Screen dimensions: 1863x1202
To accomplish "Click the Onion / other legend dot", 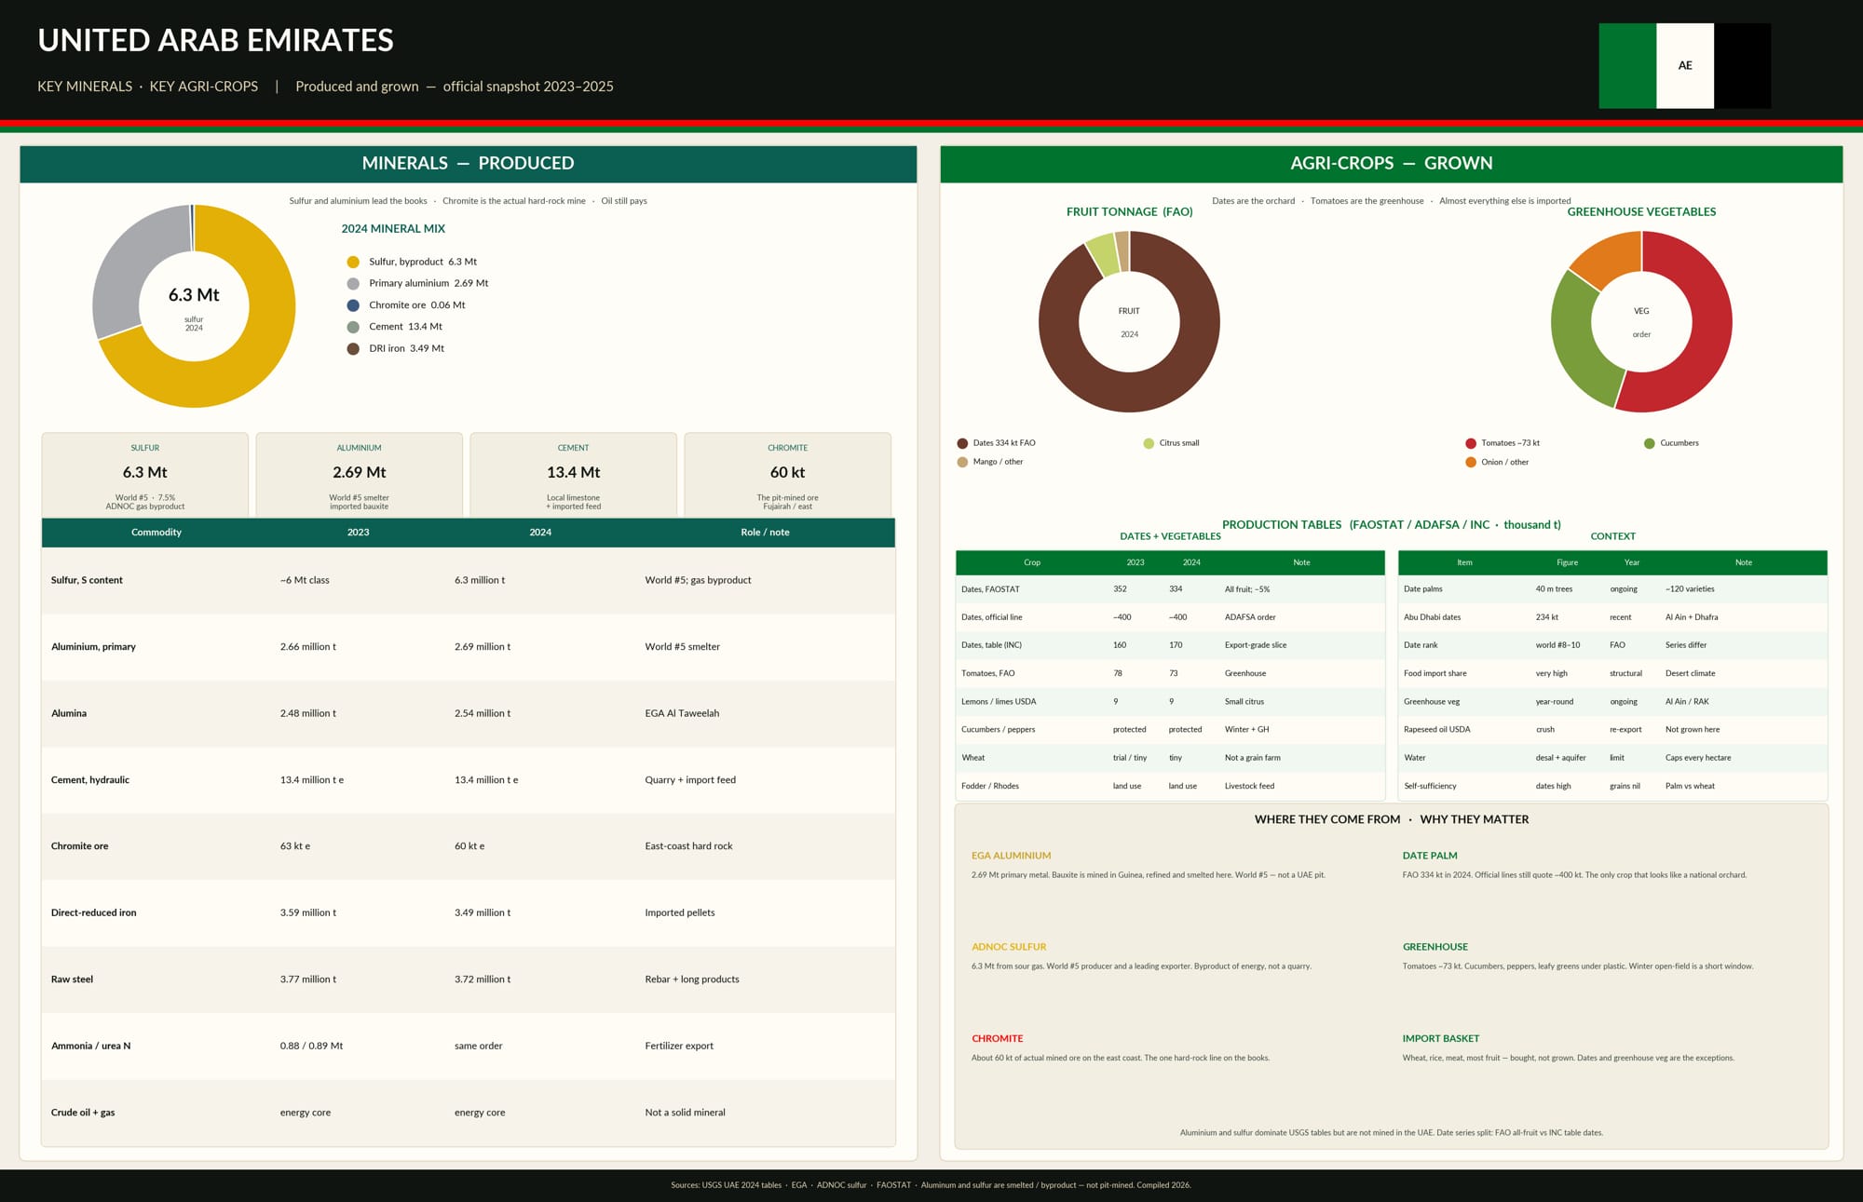I will pos(1471,462).
